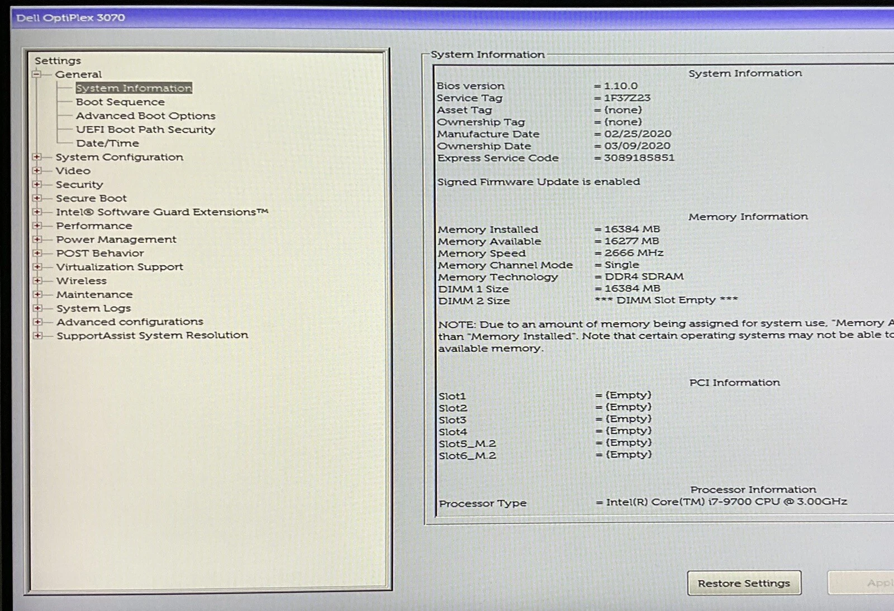
Task: Expand the Virtualization Support node
Action: 37,267
